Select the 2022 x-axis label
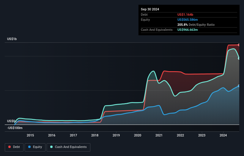Image resolution: width=244 pixels, height=156 pixels. click(180, 135)
